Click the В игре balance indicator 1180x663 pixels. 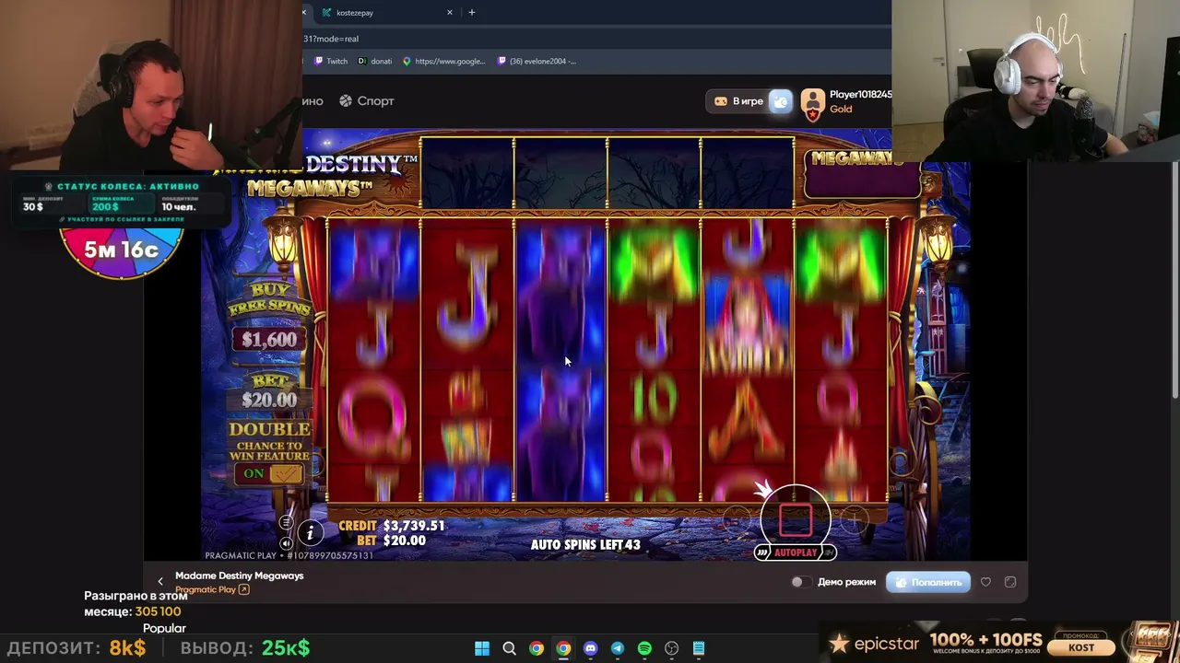pyautogui.click(x=739, y=101)
